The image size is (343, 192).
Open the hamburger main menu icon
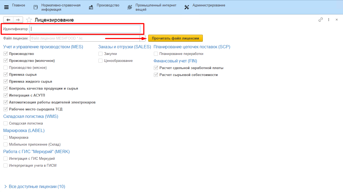click(x=6, y=7)
